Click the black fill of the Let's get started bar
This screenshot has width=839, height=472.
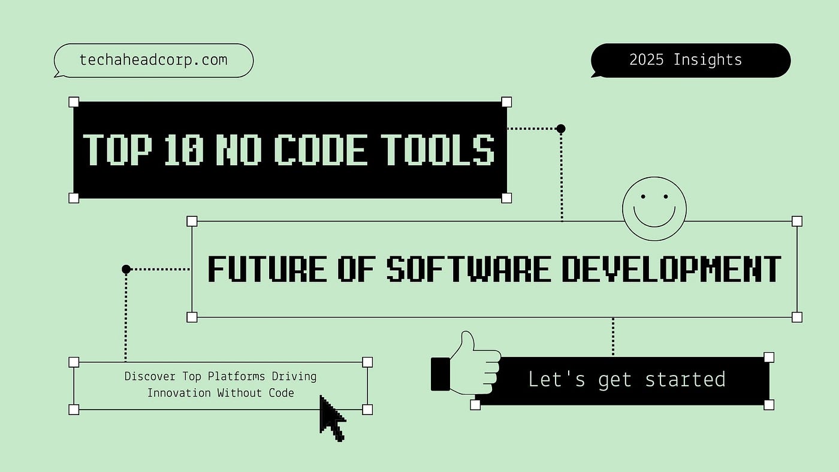[626, 380]
